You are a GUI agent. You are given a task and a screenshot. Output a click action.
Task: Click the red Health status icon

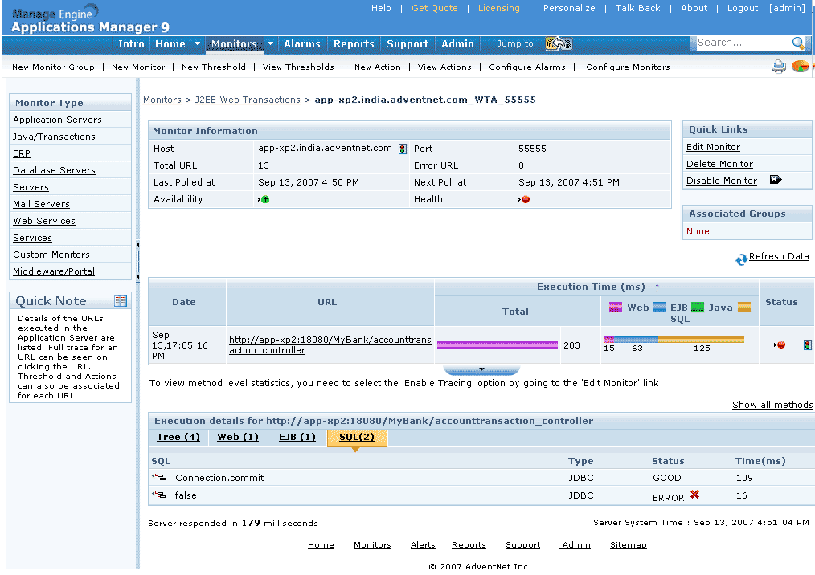[525, 200]
